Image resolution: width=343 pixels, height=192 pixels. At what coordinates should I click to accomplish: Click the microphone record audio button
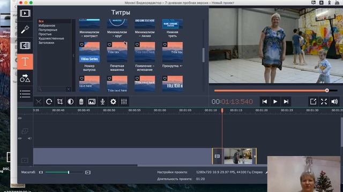pos(102,102)
